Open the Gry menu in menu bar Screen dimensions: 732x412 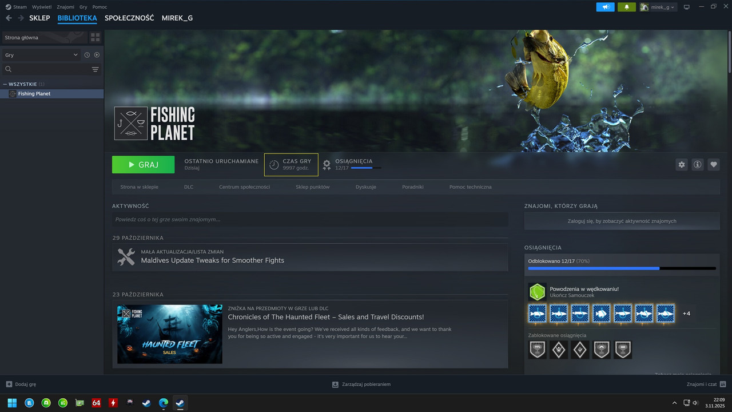tap(83, 7)
